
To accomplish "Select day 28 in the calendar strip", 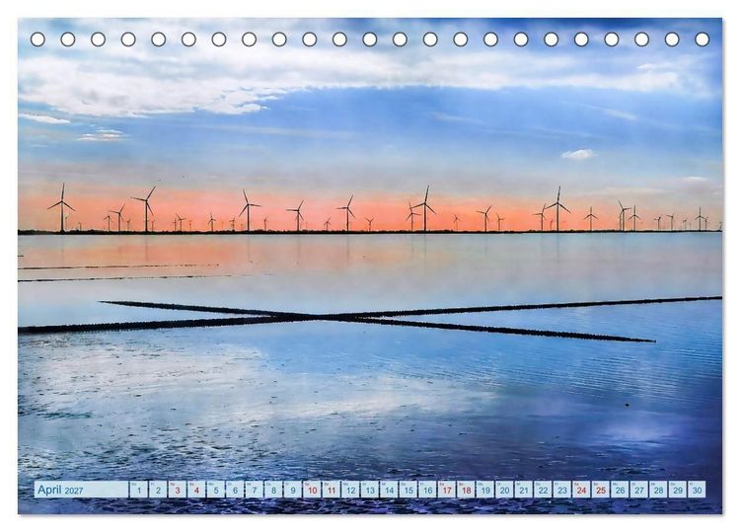I will [658, 490].
